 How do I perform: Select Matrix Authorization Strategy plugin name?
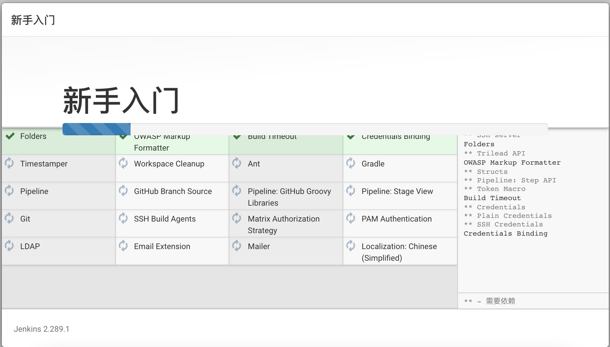coord(284,225)
